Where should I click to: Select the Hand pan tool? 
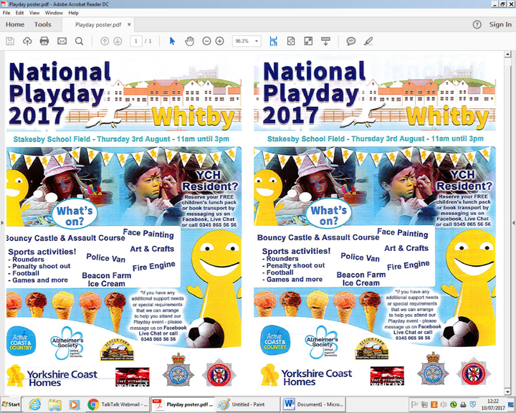(x=189, y=42)
